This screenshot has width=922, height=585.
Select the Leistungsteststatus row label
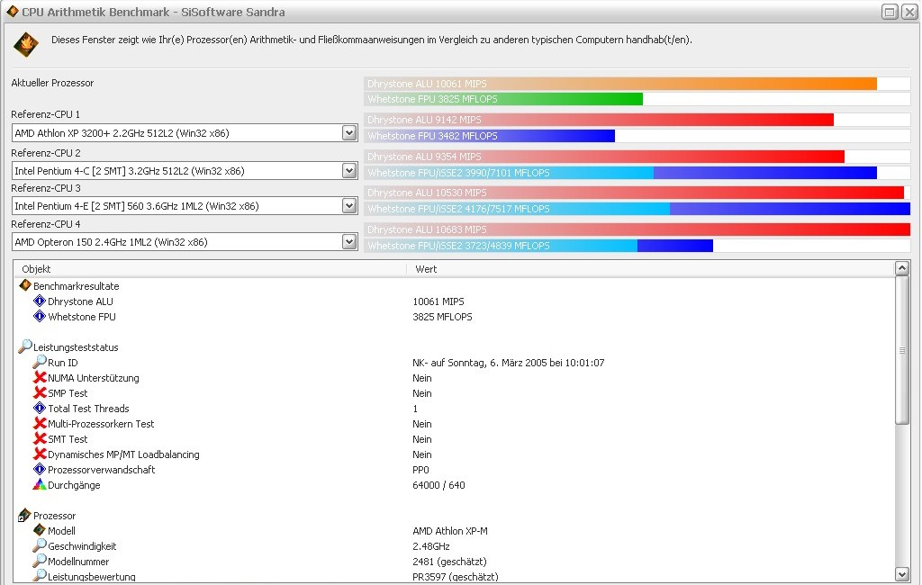point(76,347)
